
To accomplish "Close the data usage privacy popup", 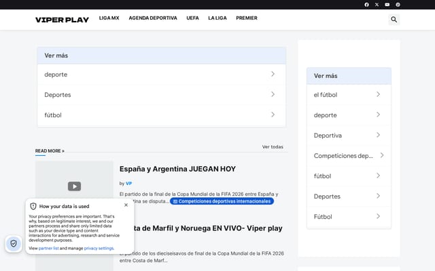I will (x=126, y=205).
